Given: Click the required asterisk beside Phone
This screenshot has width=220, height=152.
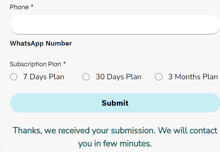Looking at the screenshot, I should (32, 6).
